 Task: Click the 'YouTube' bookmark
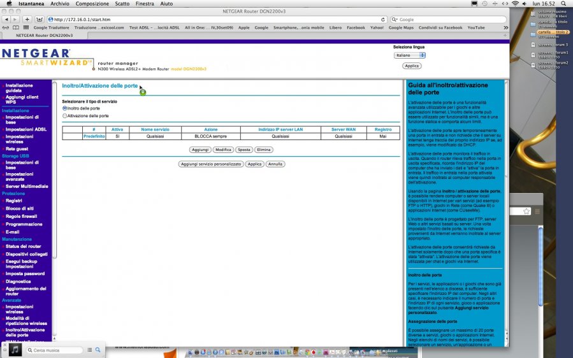click(476, 27)
